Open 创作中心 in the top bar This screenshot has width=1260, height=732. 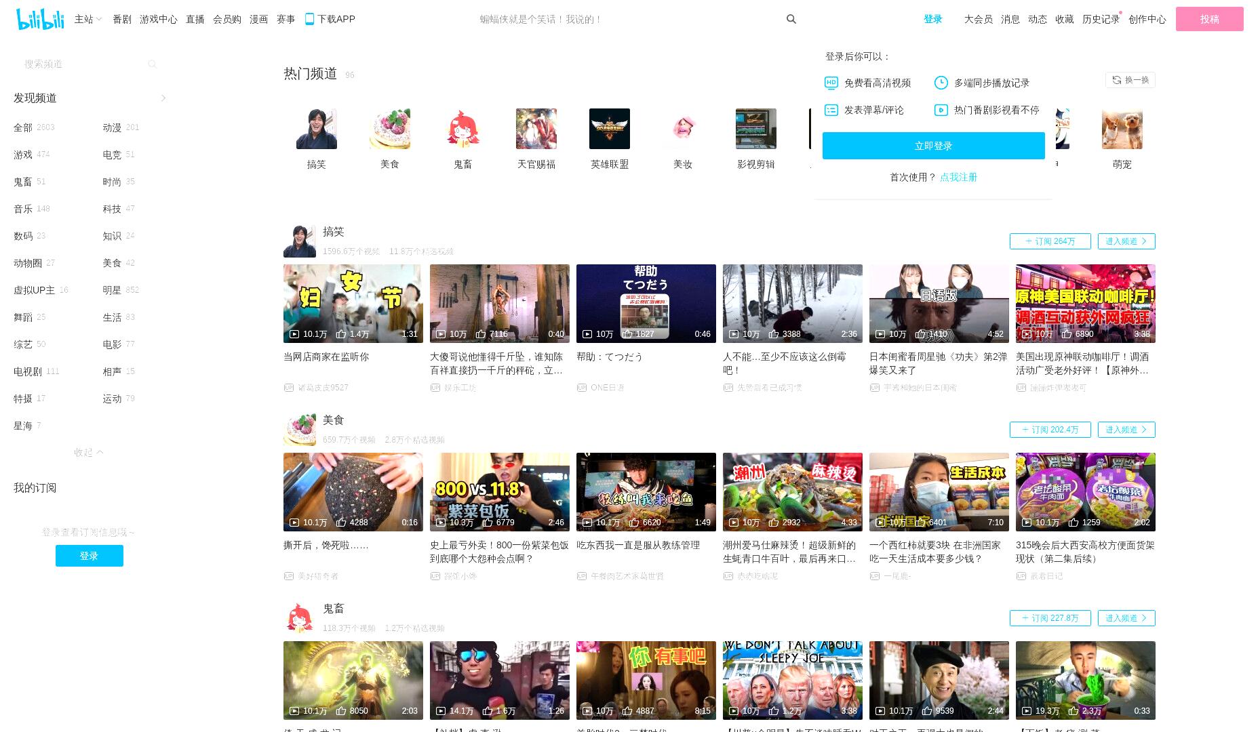tap(1147, 19)
